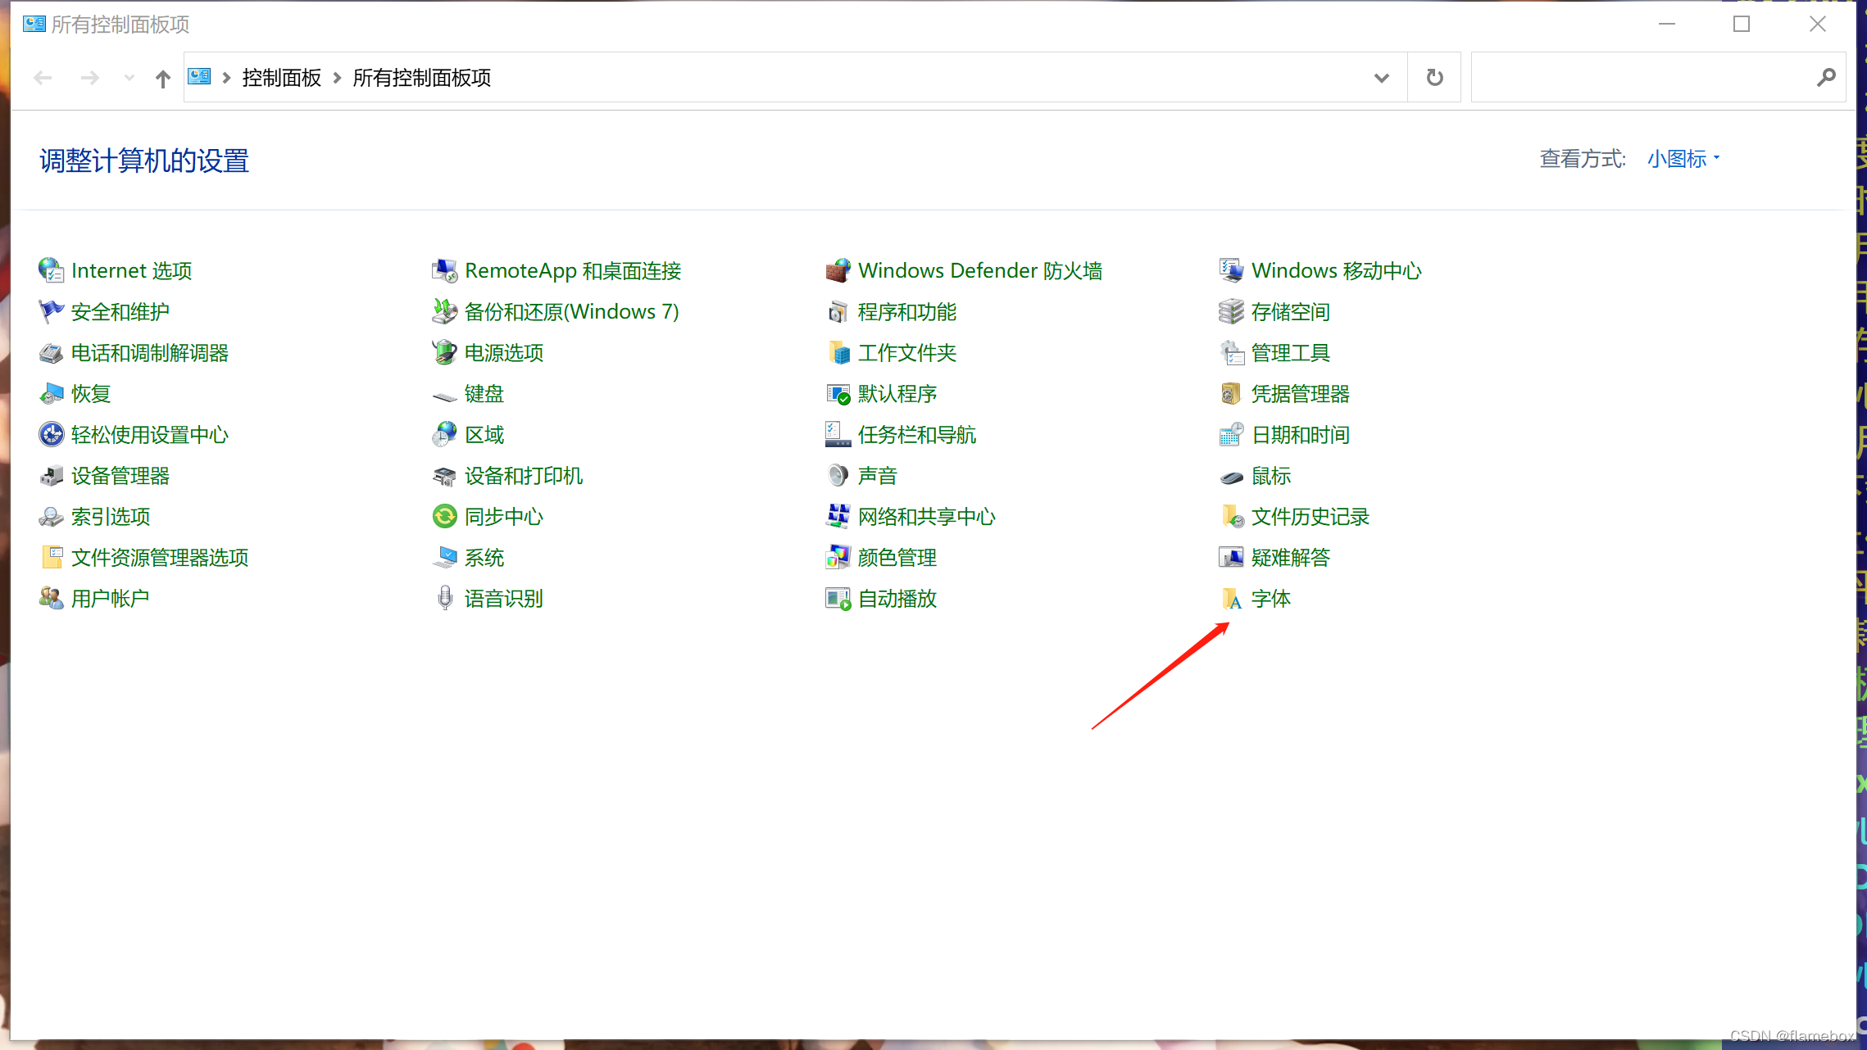The width and height of the screenshot is (1867, 1050).
Task: Click the 凭据管理器 icon
Action: point(1231,394)
